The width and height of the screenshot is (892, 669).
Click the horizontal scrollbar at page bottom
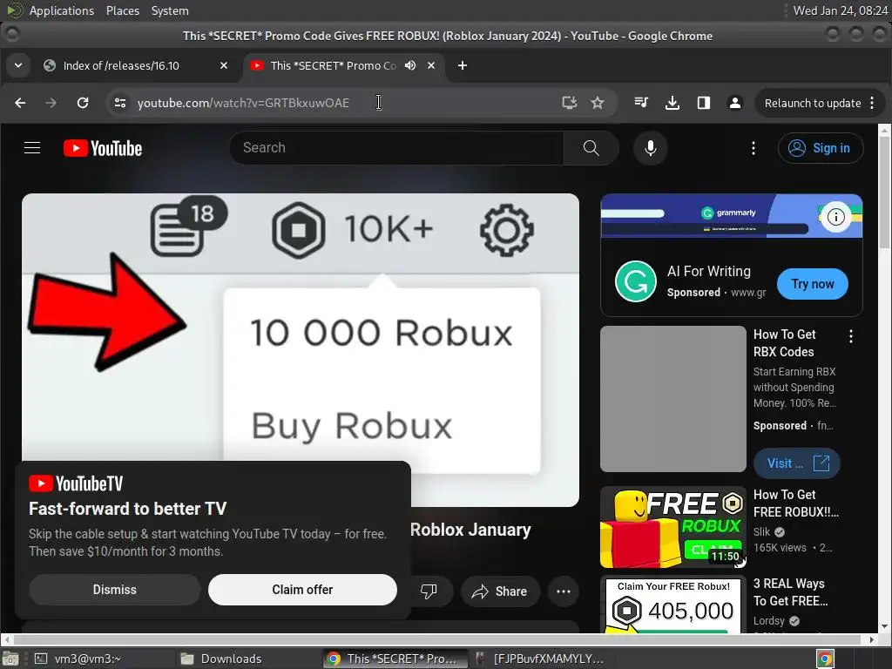point(438,639)
